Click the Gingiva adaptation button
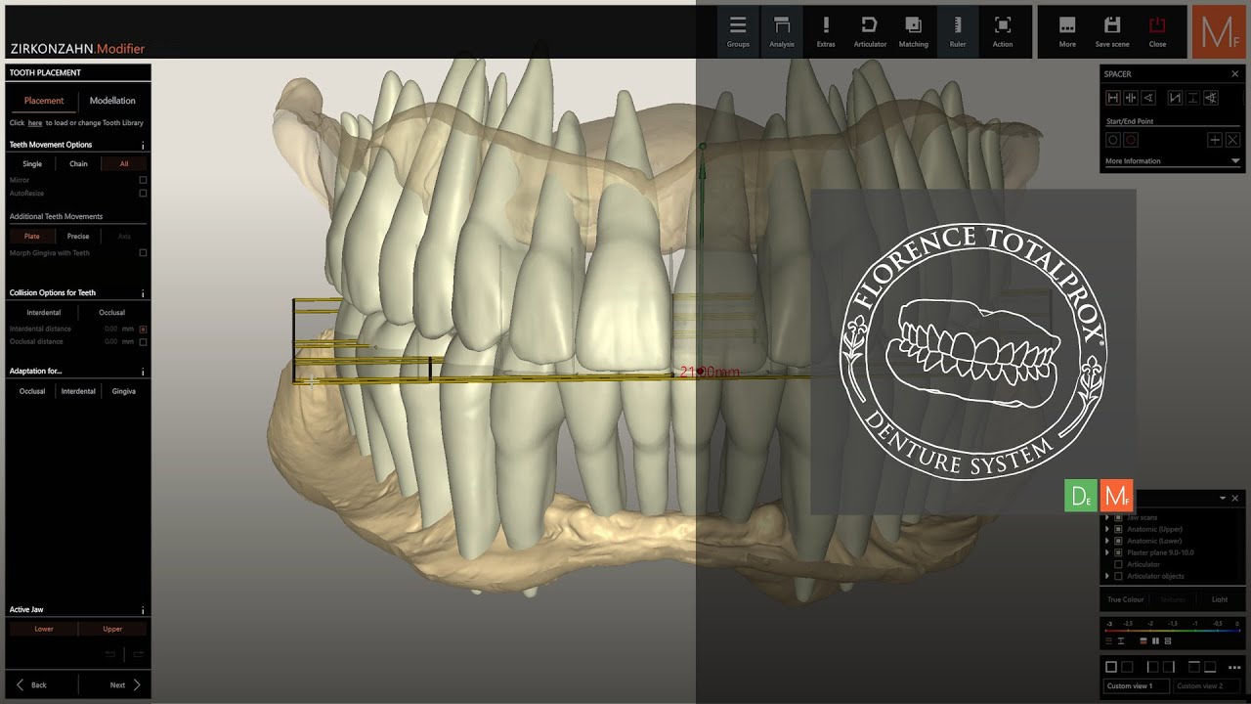Image resolution: width=1251 pixels, height=704 pixels. 124,391
